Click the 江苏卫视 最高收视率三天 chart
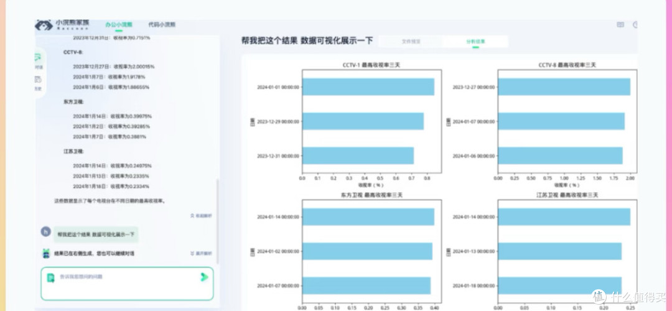This screenshot has width=672, height=311. pos(567,251)
